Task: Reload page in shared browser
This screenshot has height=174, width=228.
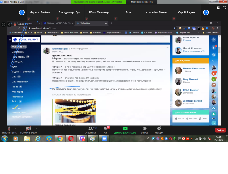Action: click(x=19, y=28)
